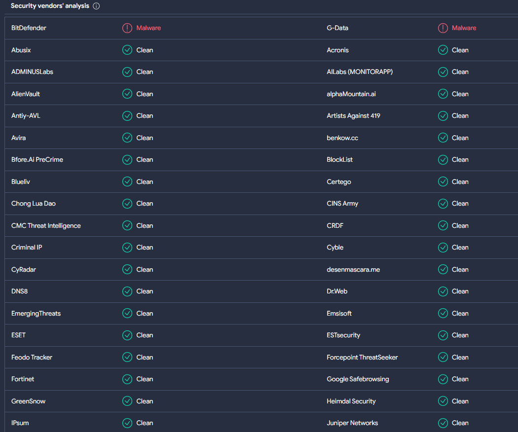This screenshot has width=518, height=432.
Task: Select the Heimdal Security vendor name
Action: (x=351, y=401)
